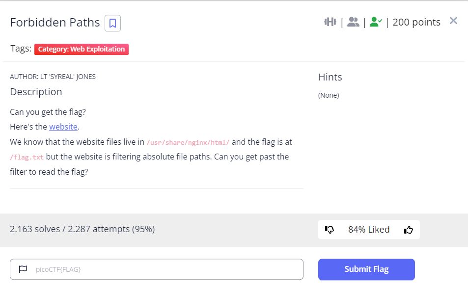Dislike the challenge with thumbs down
This screenshot has height=292, width=468.
pos(330,230)
